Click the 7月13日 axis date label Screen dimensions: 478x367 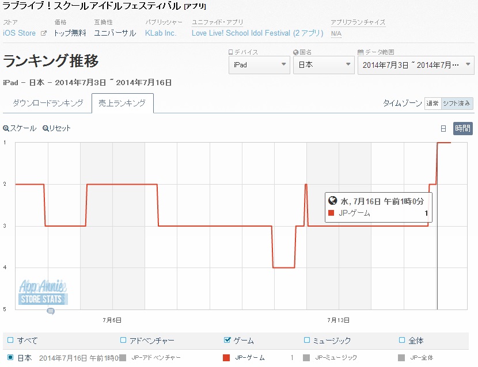[x=339, y=320]
